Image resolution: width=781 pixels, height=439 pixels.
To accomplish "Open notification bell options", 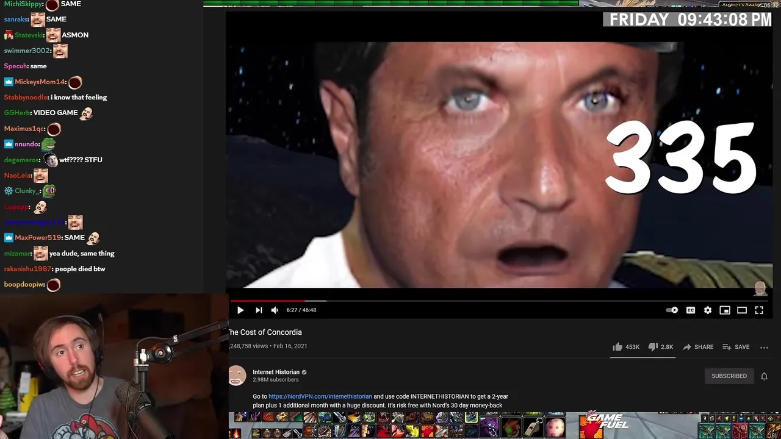I will (x=764, y=376).
